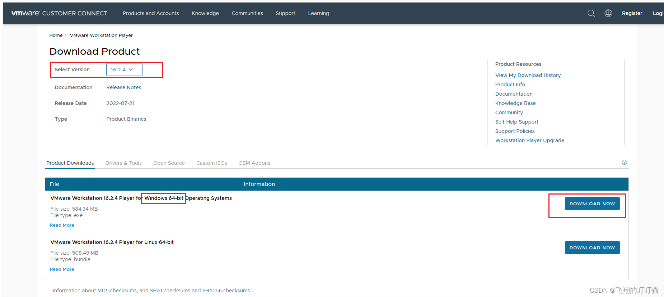664x297 pixels.
Task: Click the File column header
Action: click(x=54, y=184)
